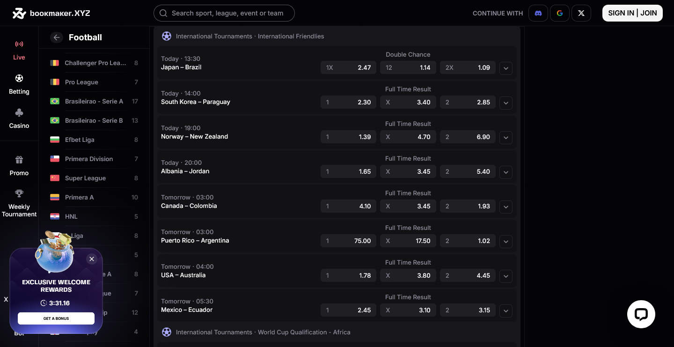Expand additional odds for Mexico–Ecuador

(x=505, y=310)
